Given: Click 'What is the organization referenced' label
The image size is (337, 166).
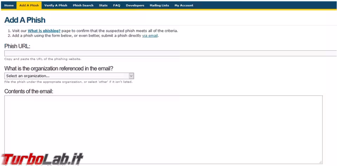Looking at the screenshot, I should tap(59, 69).
